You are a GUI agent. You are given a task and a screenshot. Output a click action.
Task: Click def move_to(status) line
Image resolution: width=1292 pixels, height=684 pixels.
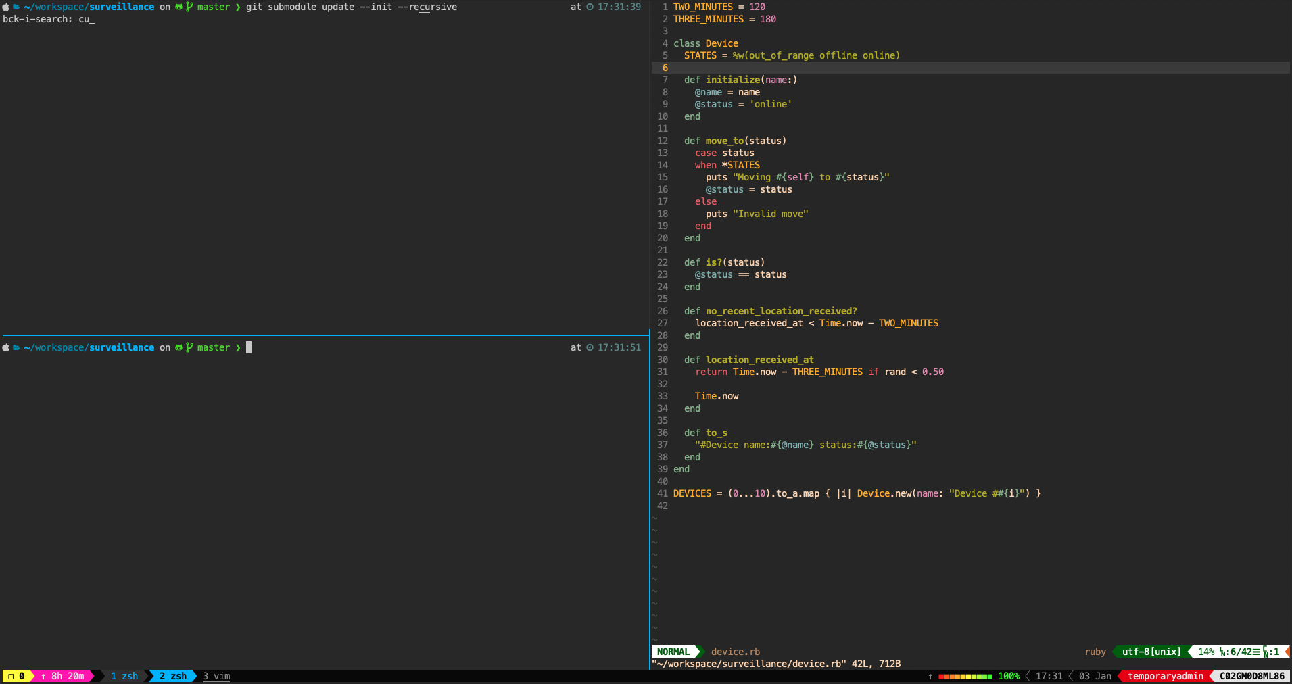[x=735, y=141]
